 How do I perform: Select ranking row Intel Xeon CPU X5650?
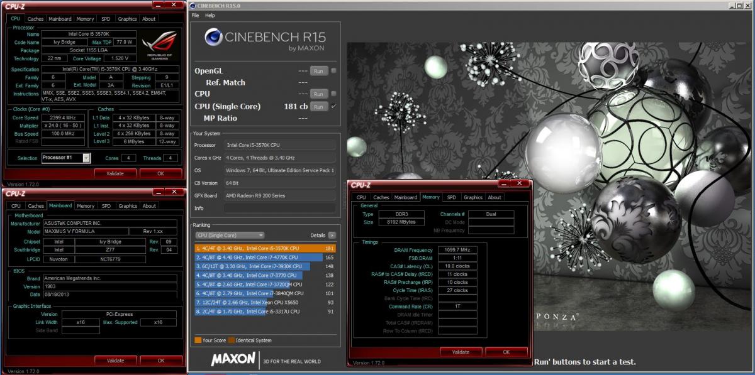[265, 302]
